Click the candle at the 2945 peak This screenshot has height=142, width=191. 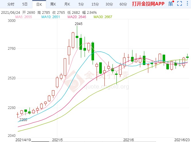tap(77, 37)
